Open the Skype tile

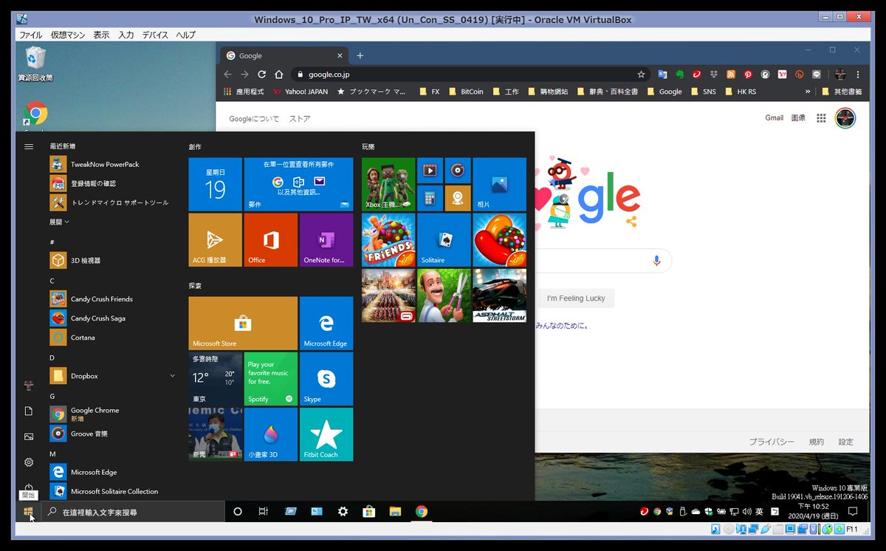coord(326,379)
